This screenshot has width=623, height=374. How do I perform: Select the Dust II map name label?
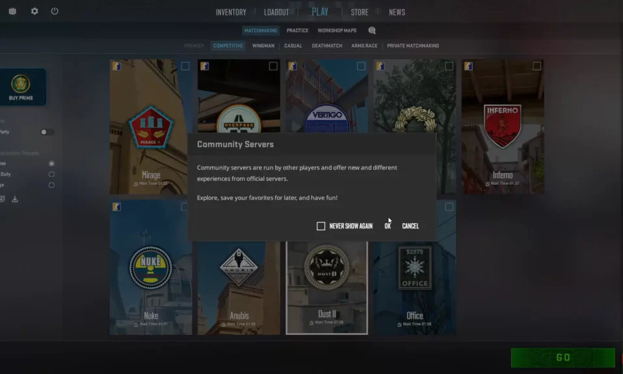pyautogui.click(x=326, y=314)
